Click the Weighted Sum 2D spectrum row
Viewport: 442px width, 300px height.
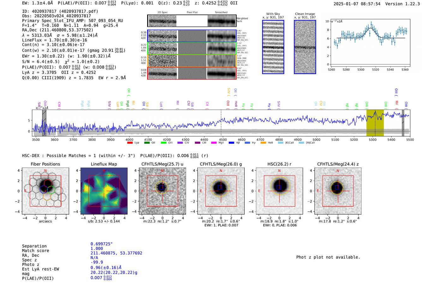[x=192, y=21]
